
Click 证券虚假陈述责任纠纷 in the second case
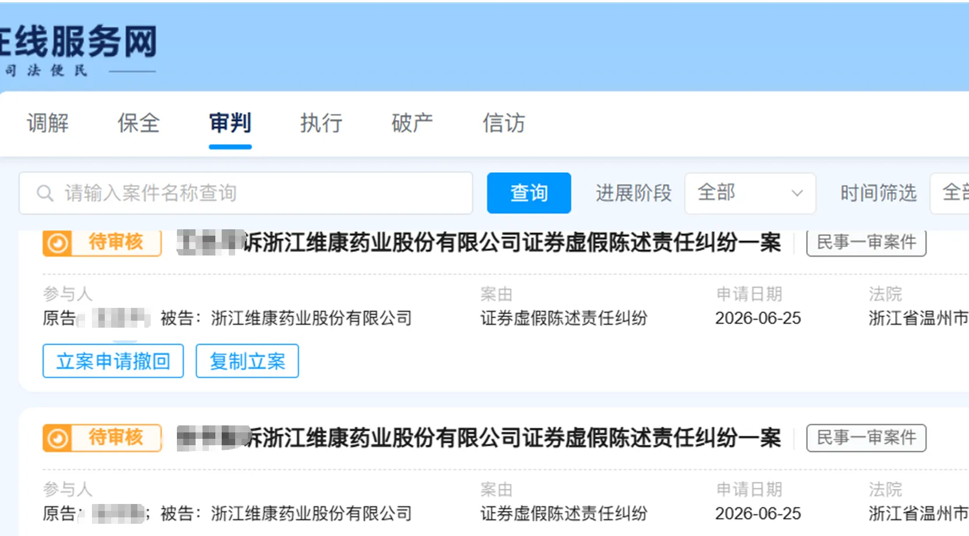pos(563,514)
